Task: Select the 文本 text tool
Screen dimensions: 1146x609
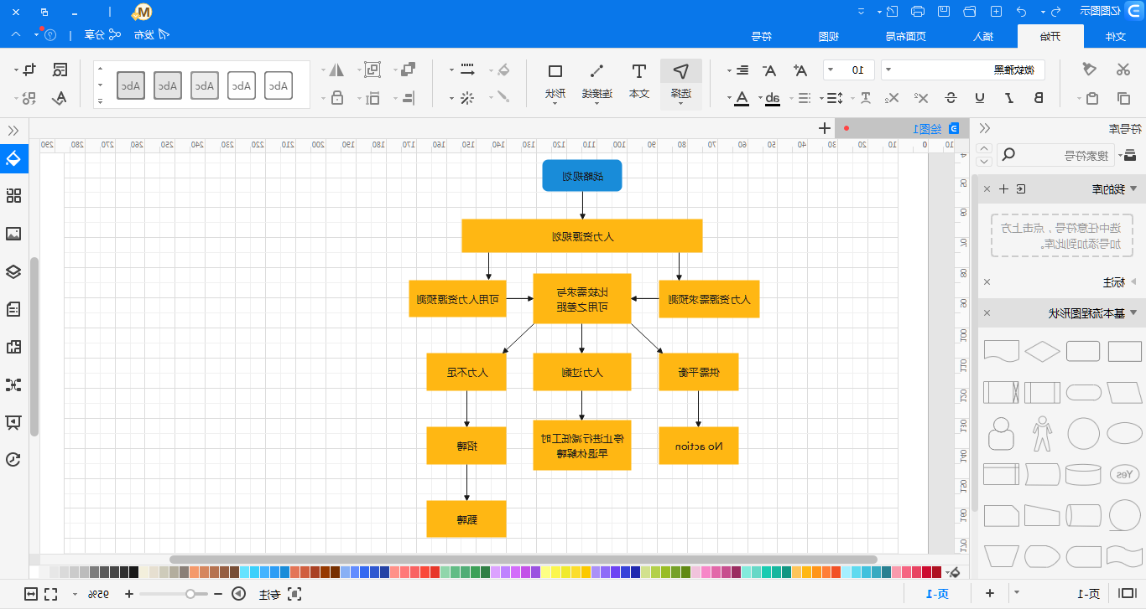Action: tap(639, 82)
